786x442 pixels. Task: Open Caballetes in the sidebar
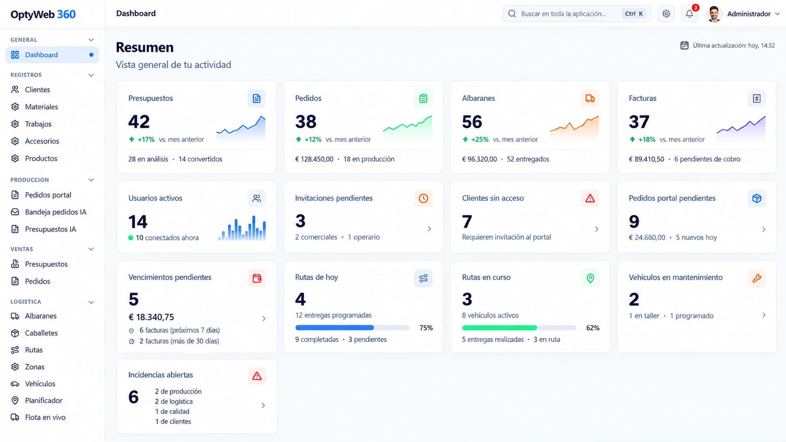coord(52,333)
